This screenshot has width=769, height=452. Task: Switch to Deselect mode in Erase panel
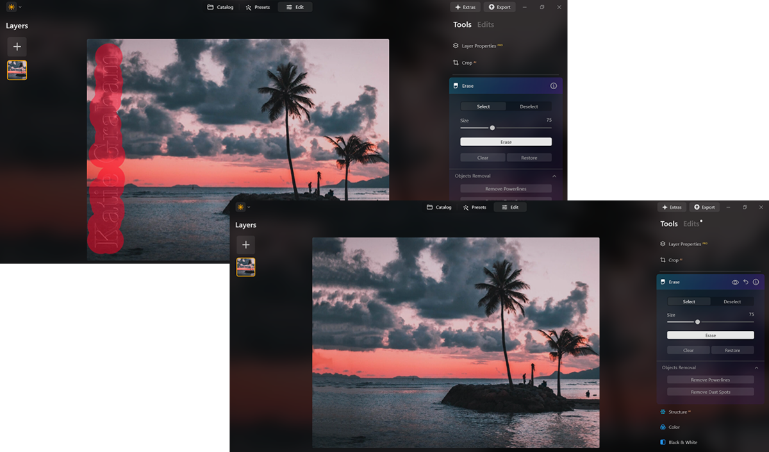[x=731, y=301]
